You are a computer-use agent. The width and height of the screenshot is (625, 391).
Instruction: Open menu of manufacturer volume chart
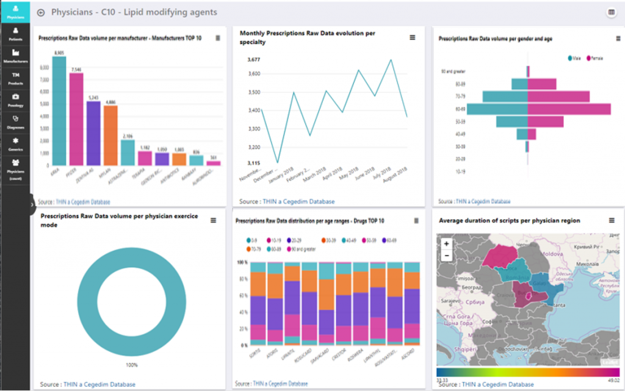point(218,38)
